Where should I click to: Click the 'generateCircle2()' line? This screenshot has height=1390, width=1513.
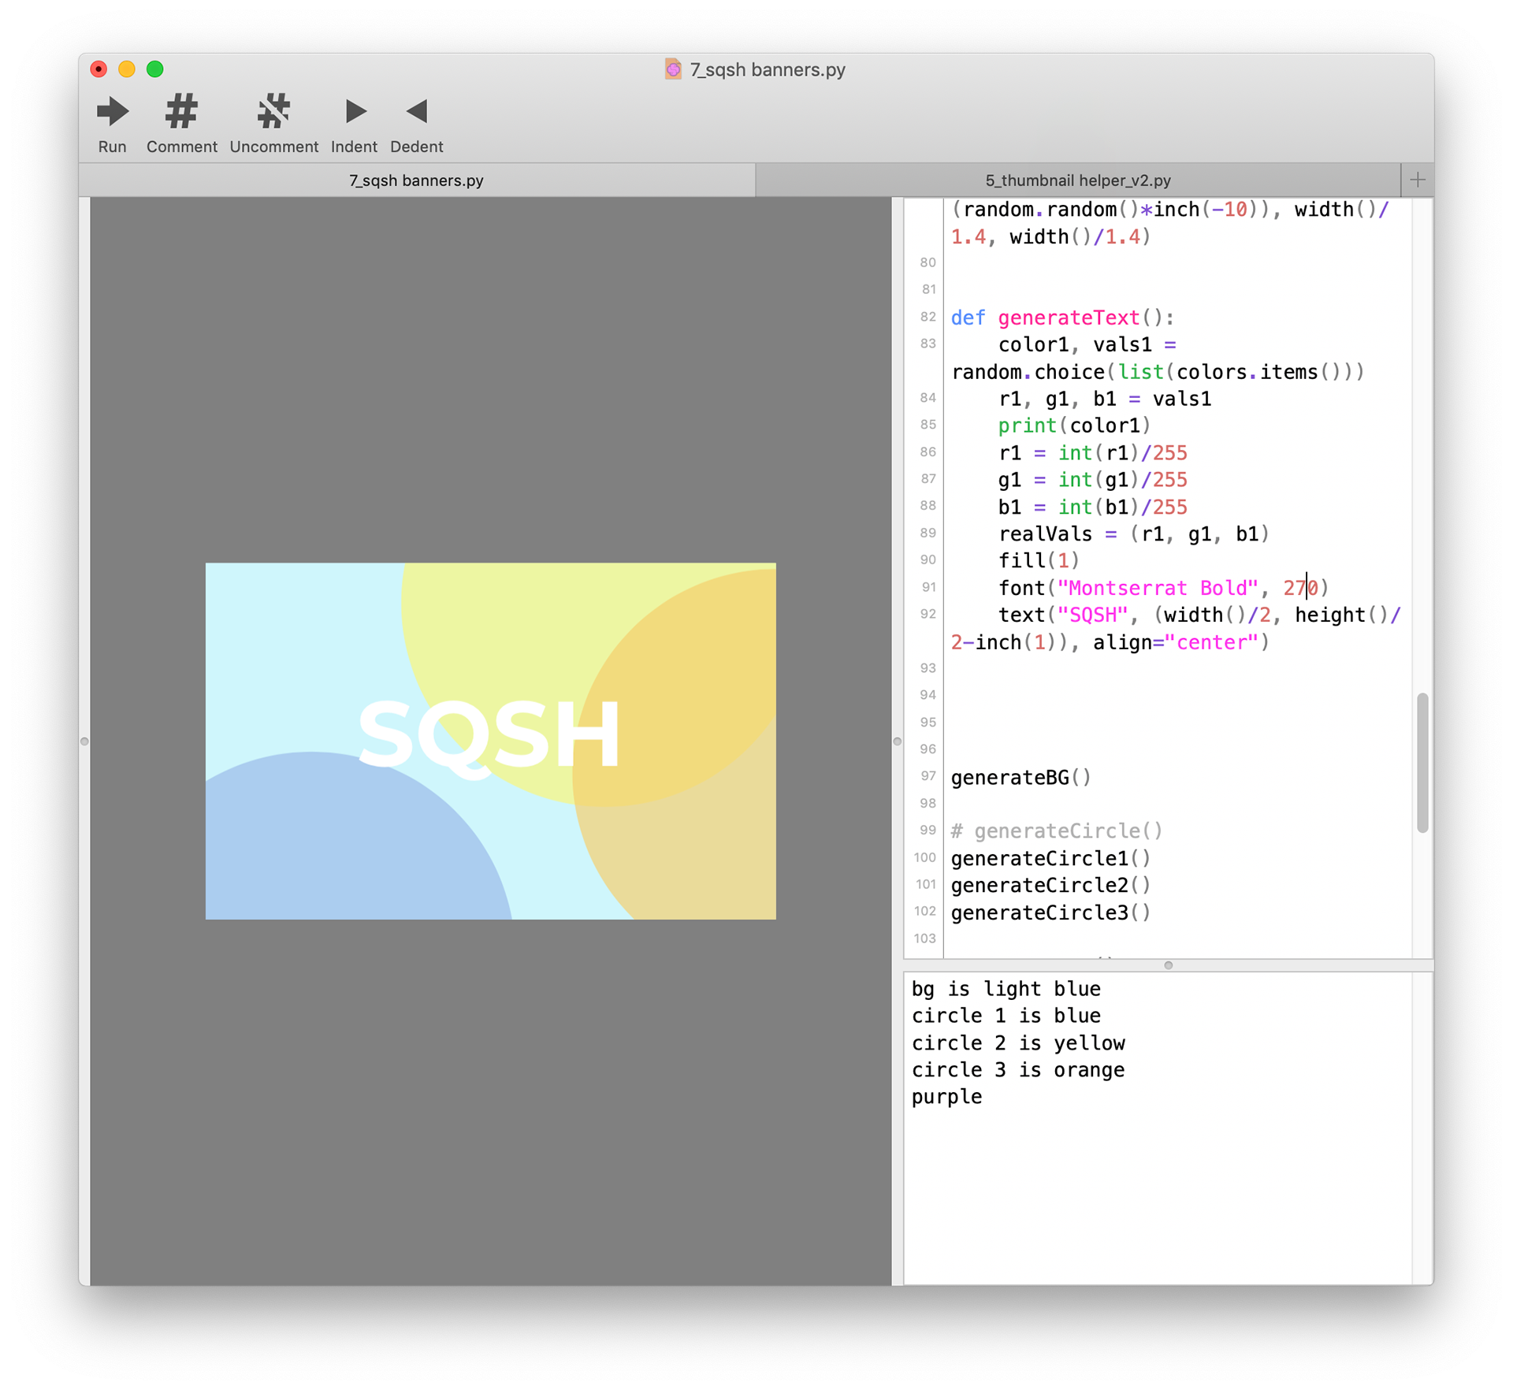click(x=1050, y=885)
